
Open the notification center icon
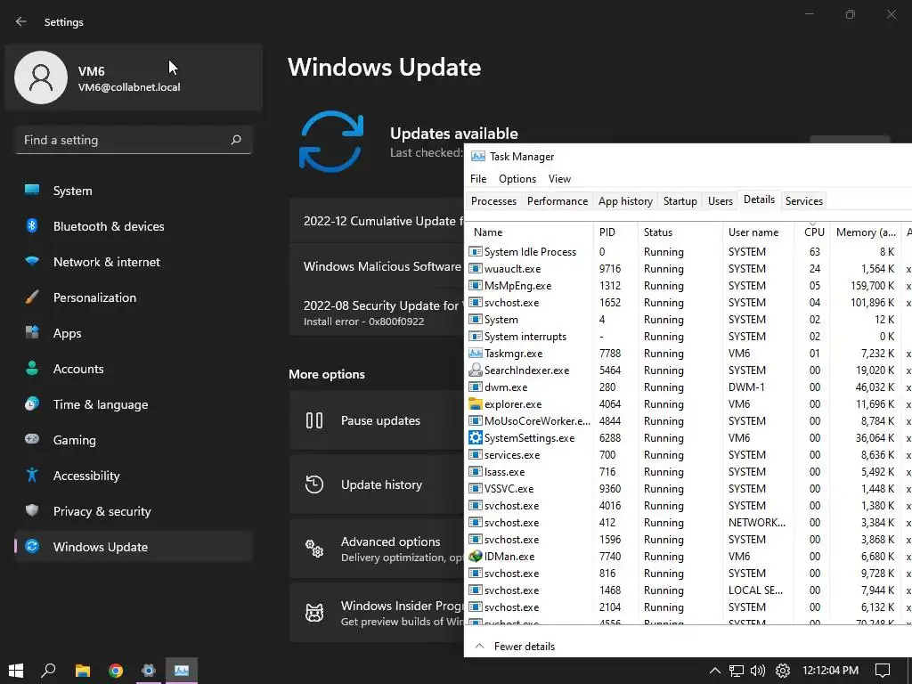point(883,671)
